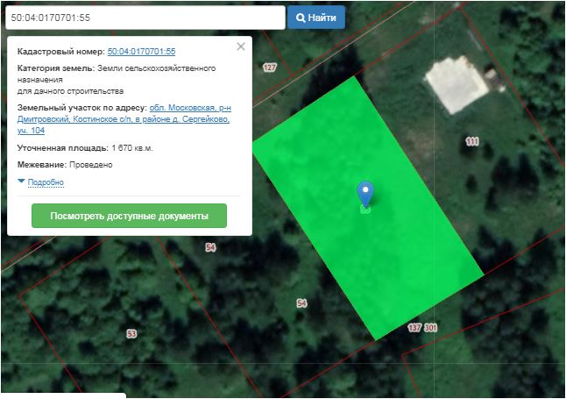This screenshot has height=399, width=566.
Task: Click the magnifier icon on Найти button
Action: 301,18
